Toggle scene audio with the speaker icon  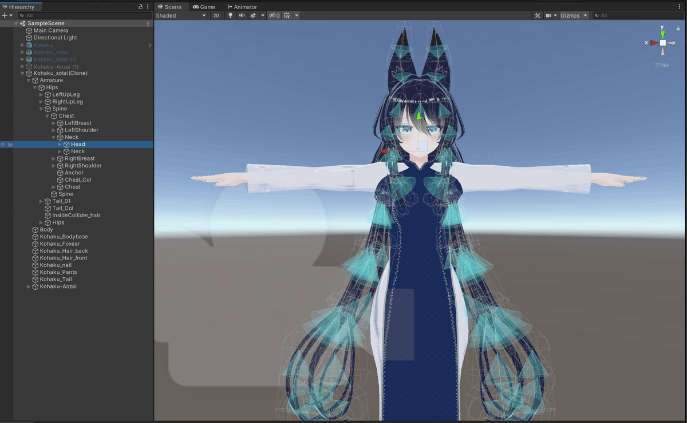pyautogui.click(x=242, y=15)
